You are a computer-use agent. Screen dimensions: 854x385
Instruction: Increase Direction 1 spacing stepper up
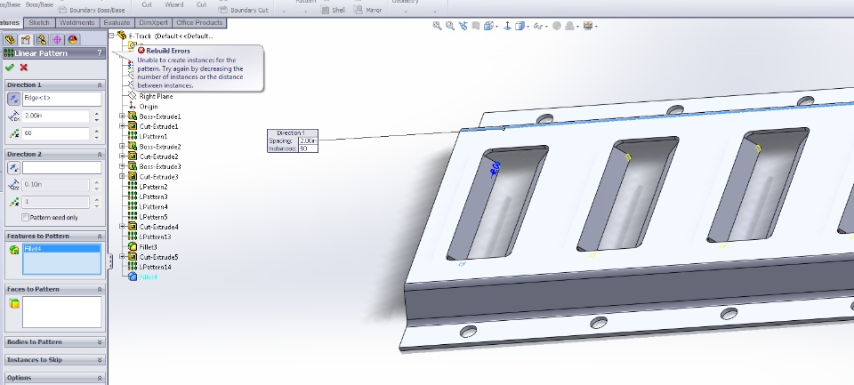tap(96, 113)
